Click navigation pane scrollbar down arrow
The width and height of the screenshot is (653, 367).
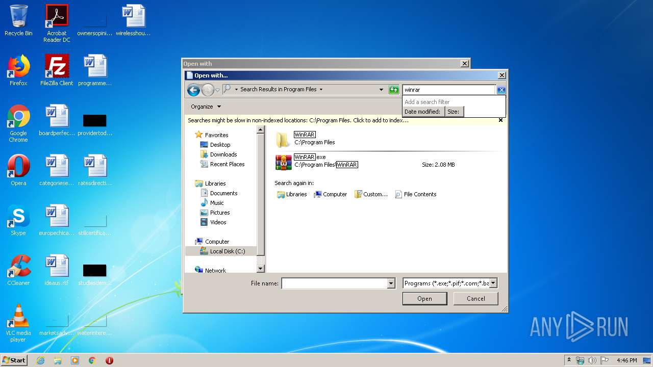260,269
